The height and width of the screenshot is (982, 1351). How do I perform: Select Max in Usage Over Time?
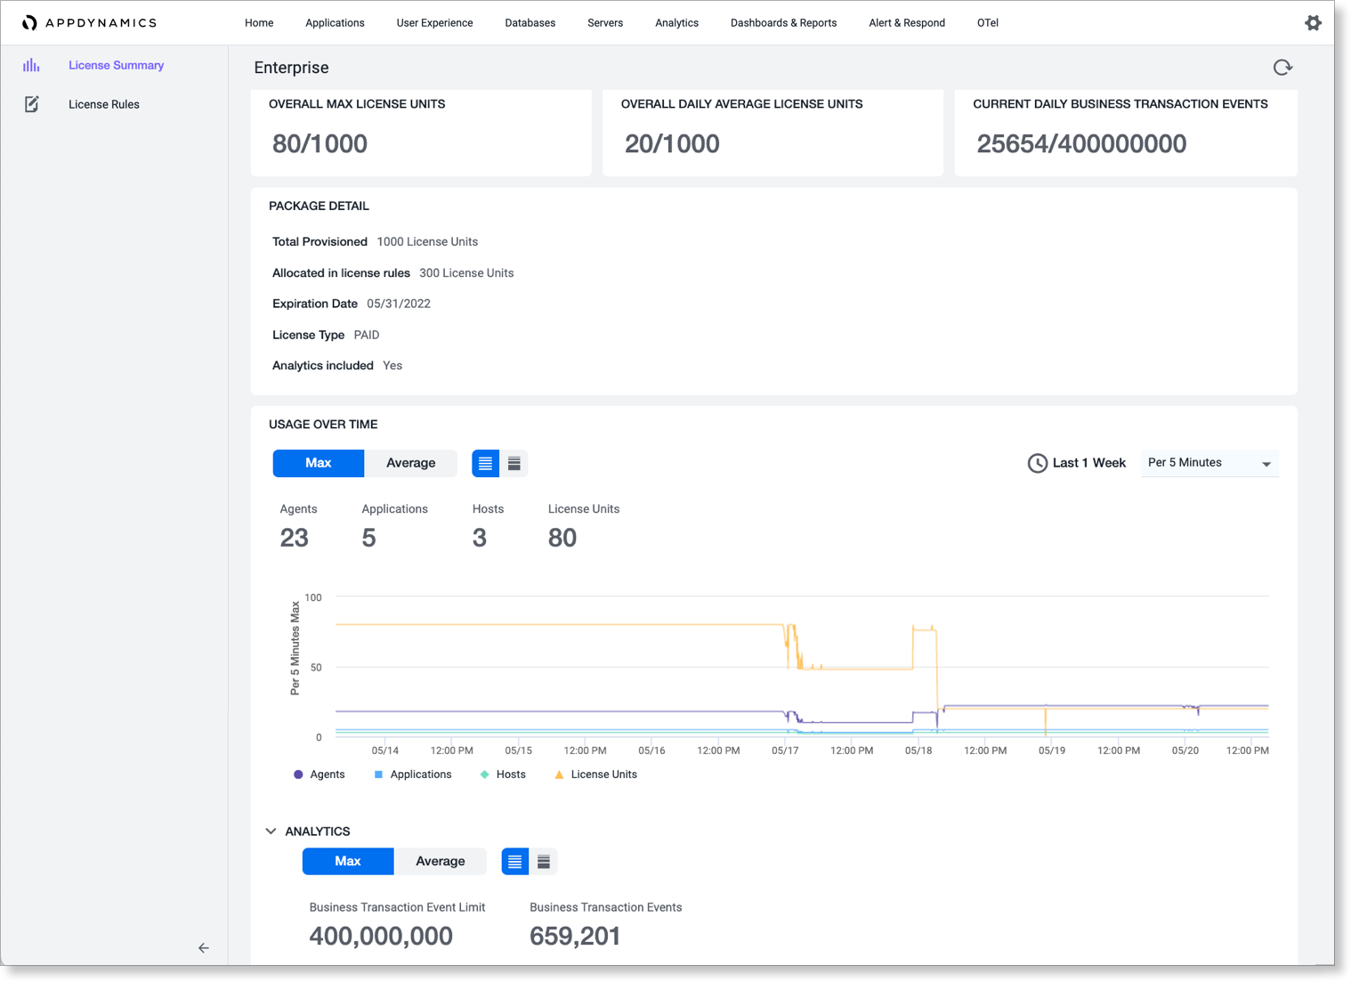point(319,463)
